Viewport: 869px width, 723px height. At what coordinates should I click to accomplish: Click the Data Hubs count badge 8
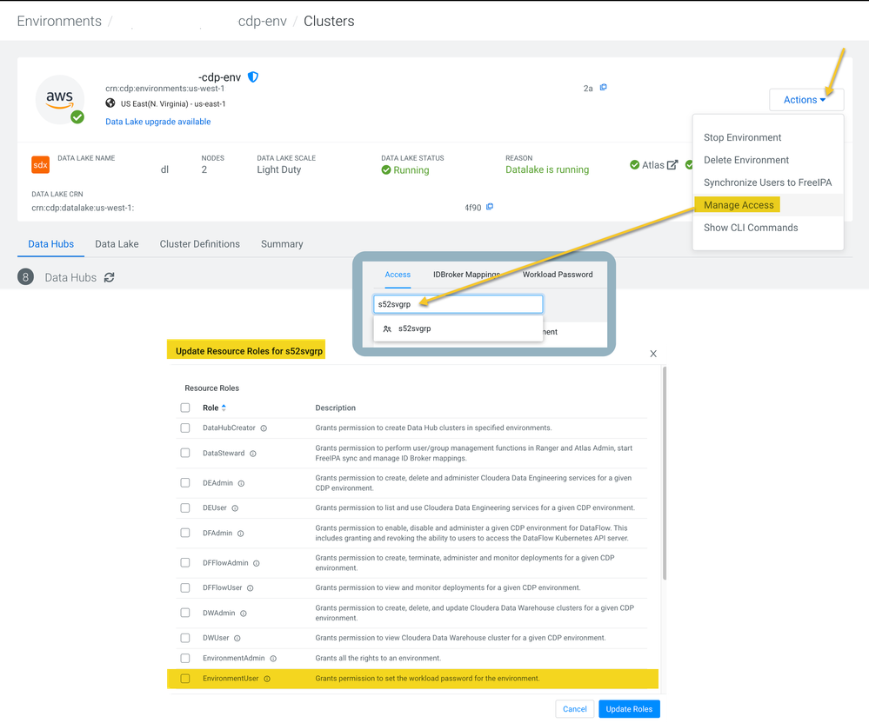click(25, 277)
